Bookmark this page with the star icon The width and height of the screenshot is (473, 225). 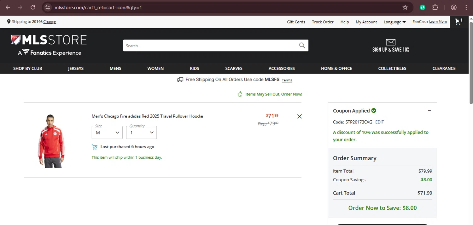pyautogui.click(x=405, y=8)
